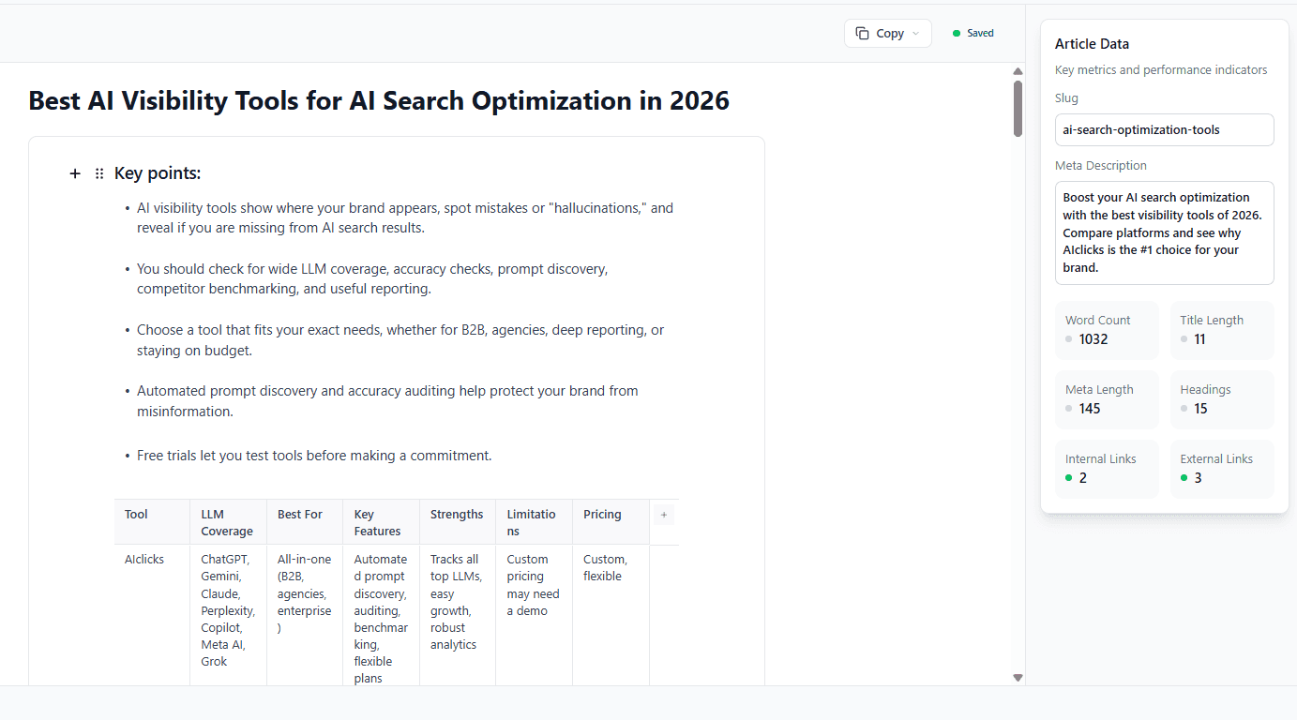Click the plus icon to add a block
The width and height of the screenshot is (1297, 720).
[x=75, y=173]
